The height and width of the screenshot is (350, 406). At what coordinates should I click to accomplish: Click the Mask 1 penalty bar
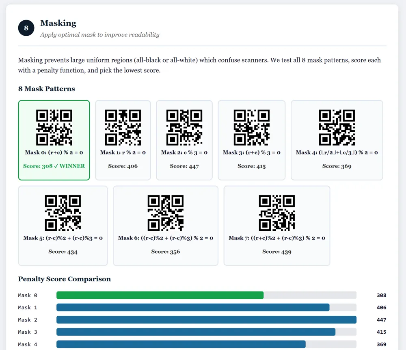193,307
